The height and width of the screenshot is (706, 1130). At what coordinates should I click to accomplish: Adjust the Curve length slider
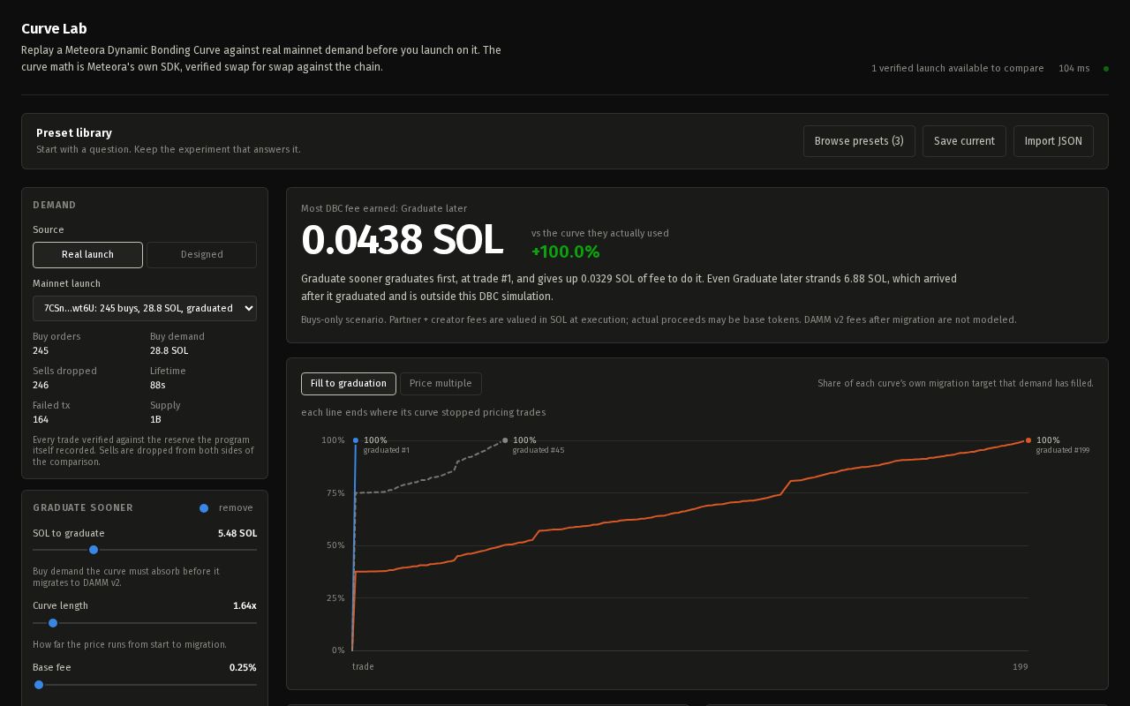145,623
